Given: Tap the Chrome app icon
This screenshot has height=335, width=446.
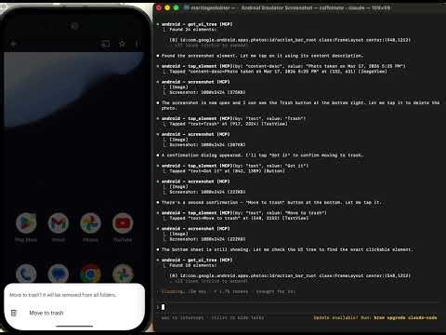Looking at the screenshot, I should tap(90, 274).
